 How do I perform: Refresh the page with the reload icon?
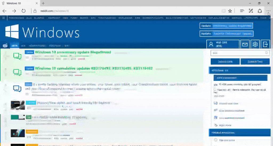tap(23, 11)
